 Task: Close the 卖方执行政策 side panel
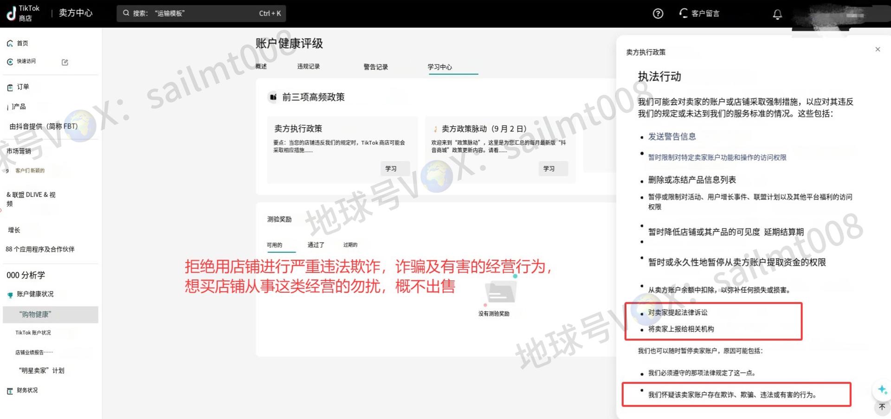[x=878, y=49]
